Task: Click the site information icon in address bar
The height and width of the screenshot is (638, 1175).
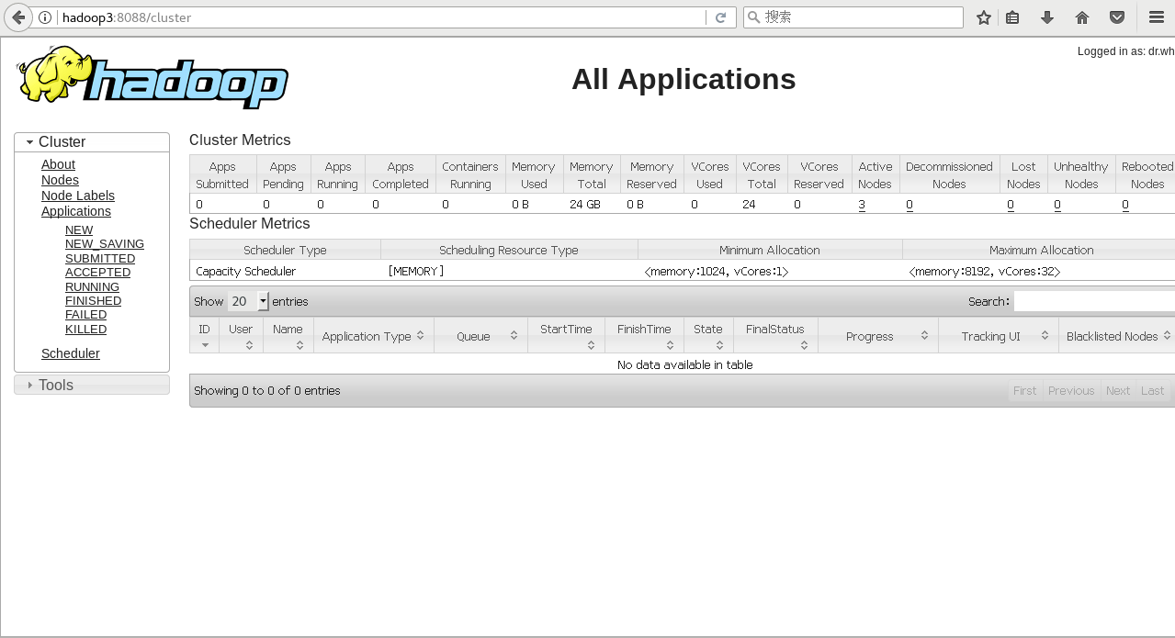Action: (45, 17)
